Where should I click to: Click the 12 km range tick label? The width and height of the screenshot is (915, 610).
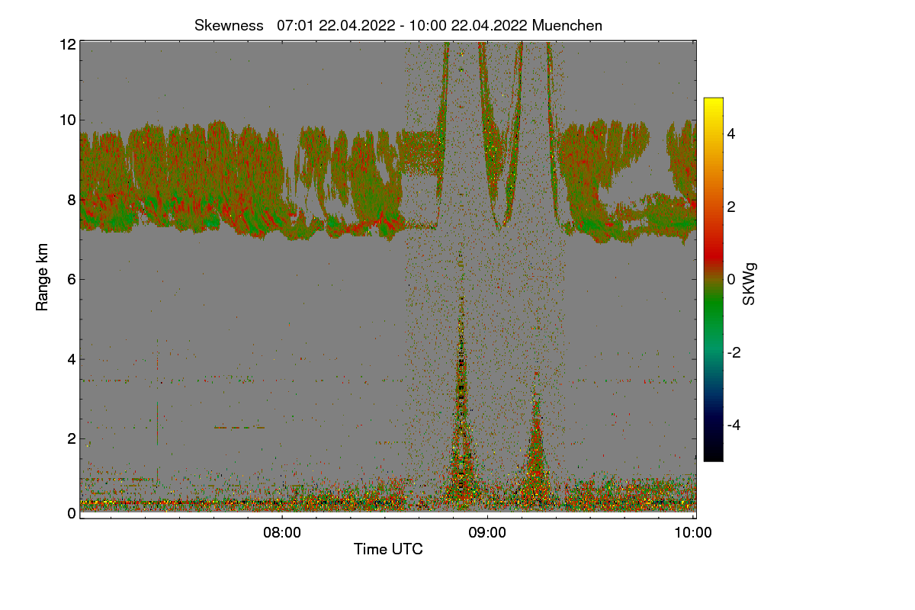coord(67,44)
